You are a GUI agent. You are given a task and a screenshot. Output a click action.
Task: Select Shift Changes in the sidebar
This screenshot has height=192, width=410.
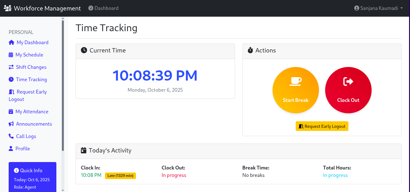[x=28, y=67]
